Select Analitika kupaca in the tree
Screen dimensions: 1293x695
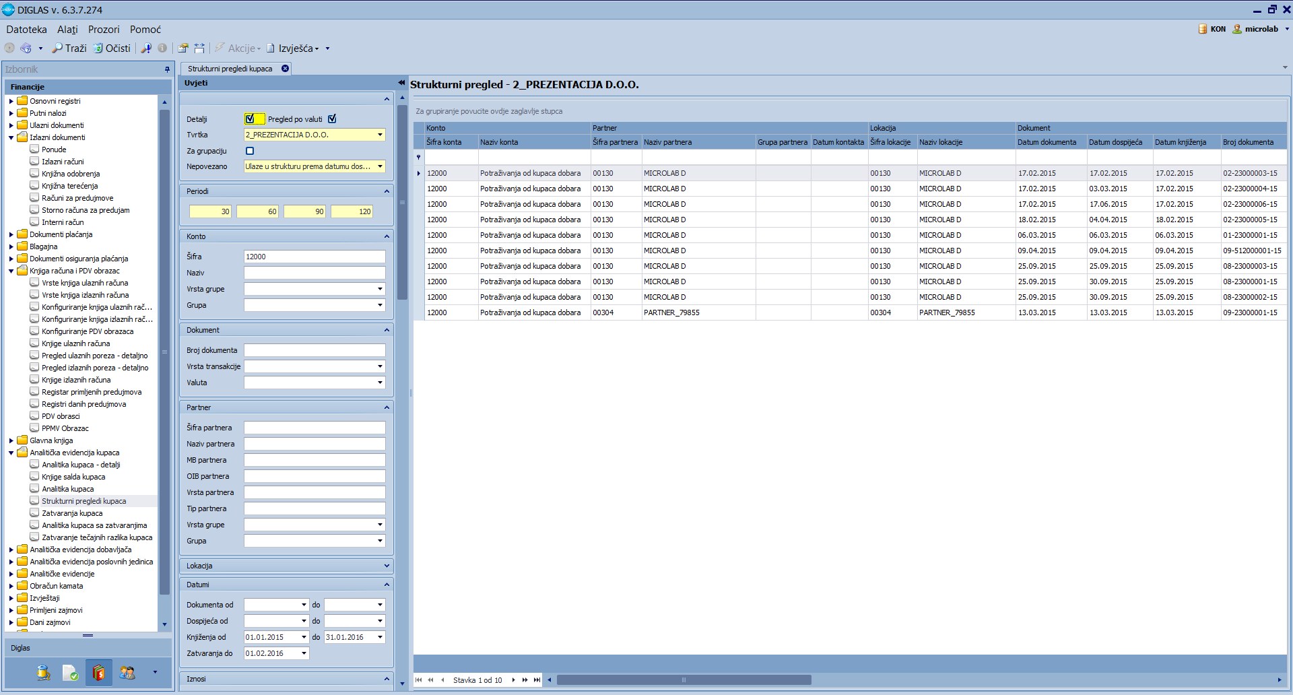tap(68, 489)
